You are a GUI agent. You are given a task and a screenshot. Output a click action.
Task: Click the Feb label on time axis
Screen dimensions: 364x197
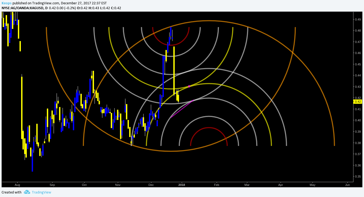point(216,185)
